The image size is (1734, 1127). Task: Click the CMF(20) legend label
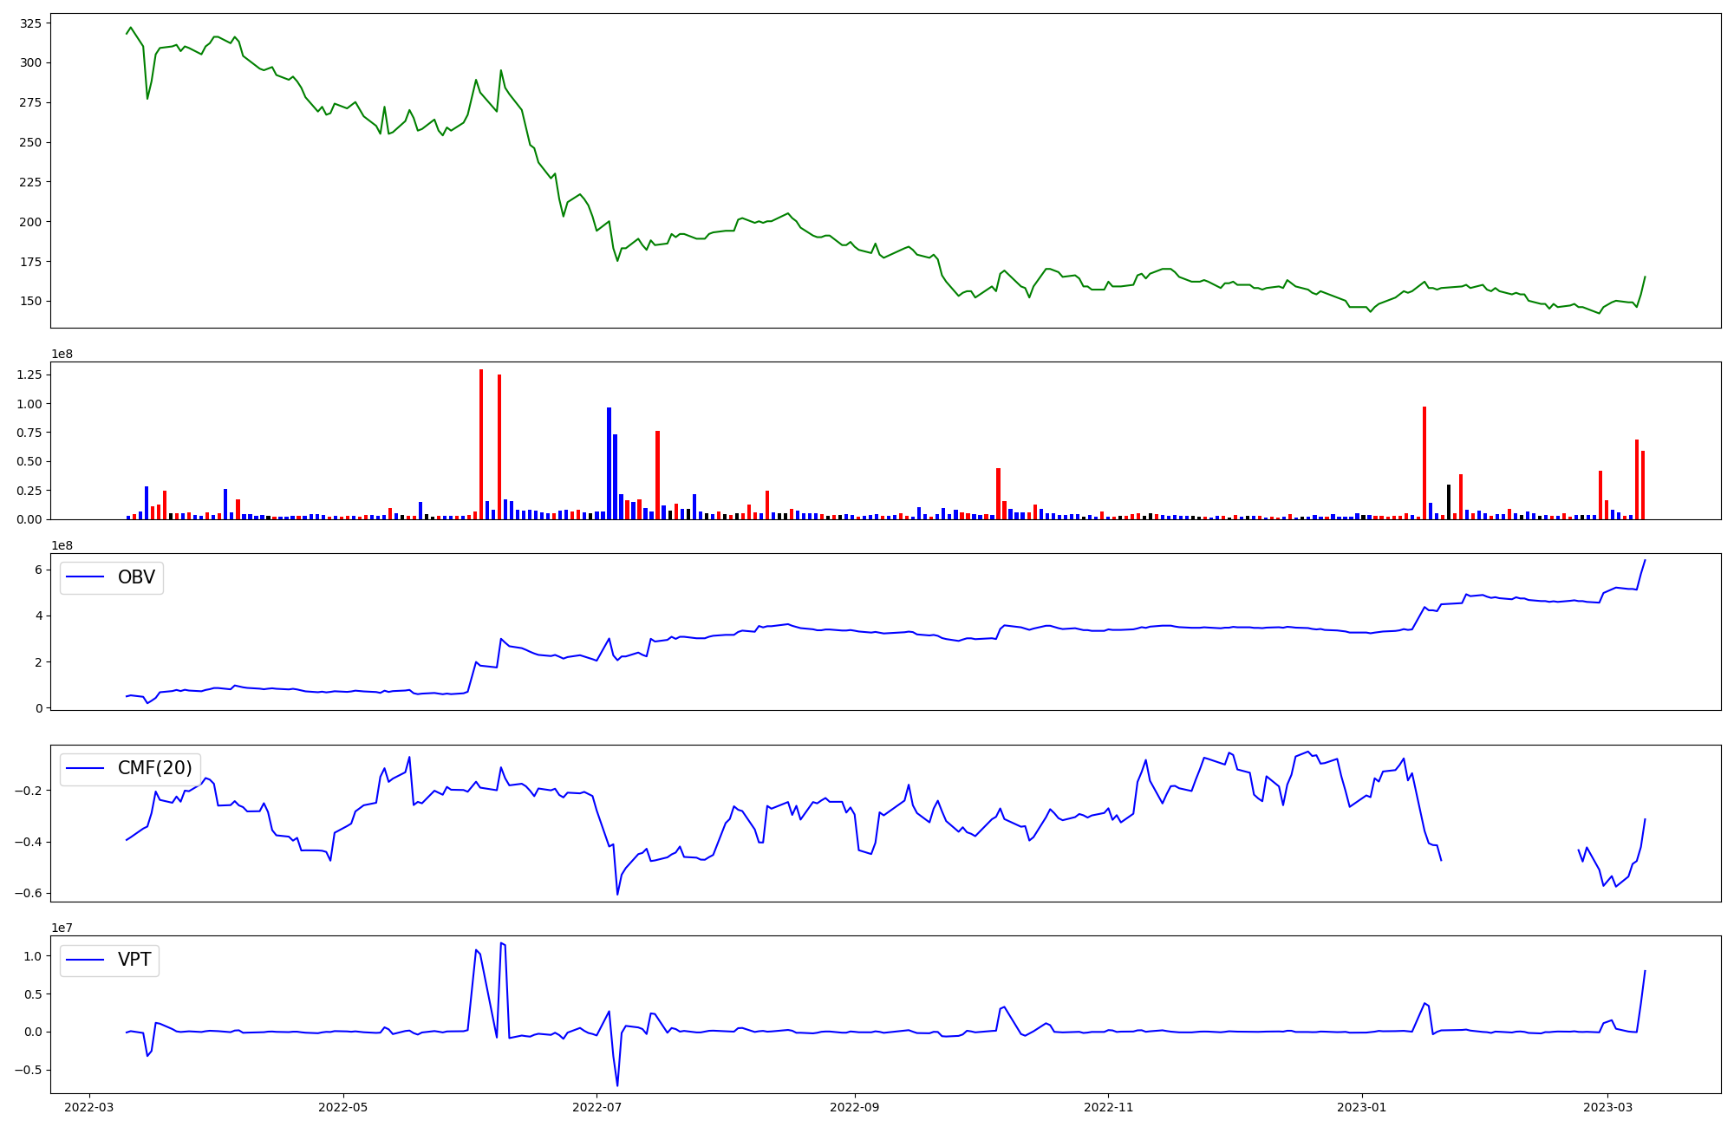[x=154, y=768]
